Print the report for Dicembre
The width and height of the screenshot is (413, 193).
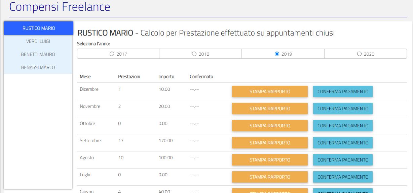tap(269, 91)
